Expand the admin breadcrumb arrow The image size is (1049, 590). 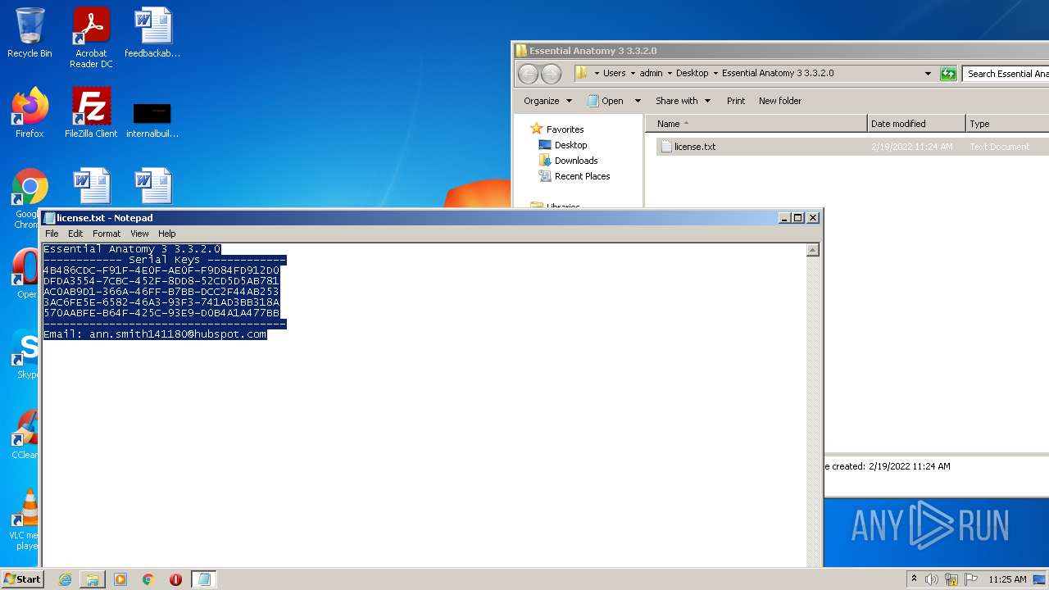(x=669, y=73)
